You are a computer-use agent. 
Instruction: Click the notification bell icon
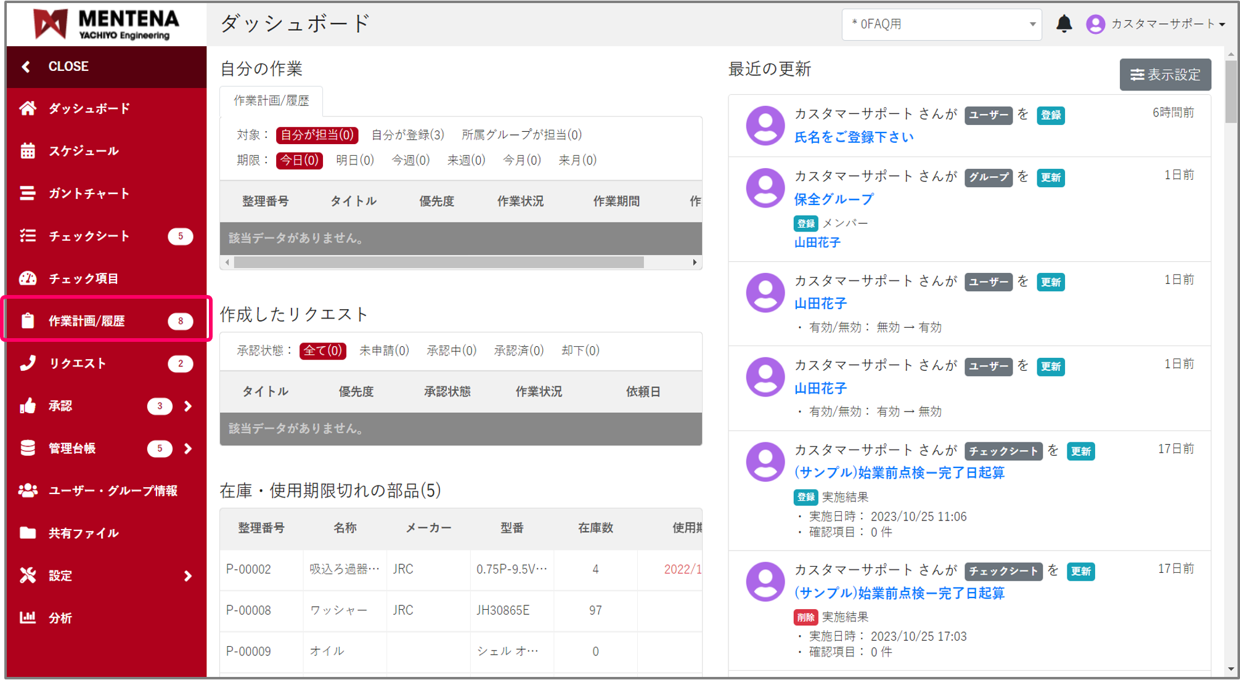[x=1064, y=24]
